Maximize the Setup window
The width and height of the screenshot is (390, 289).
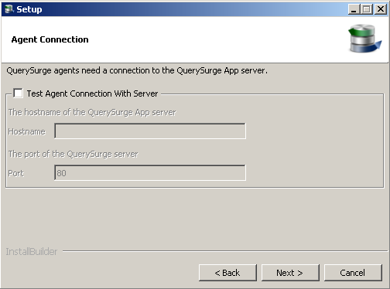[x=367, y=9]
